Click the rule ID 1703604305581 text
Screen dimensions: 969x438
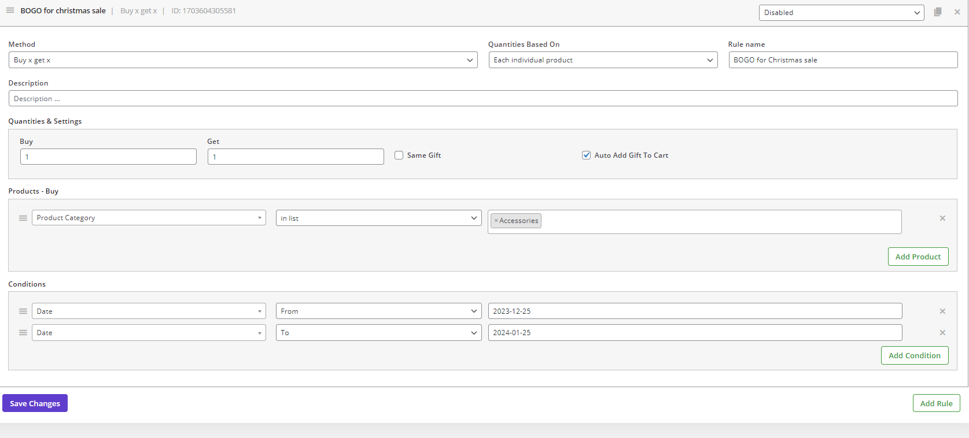(x=204, y=10)
